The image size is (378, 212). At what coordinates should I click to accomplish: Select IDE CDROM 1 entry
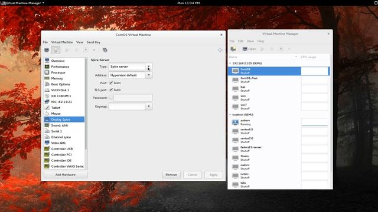pos(64,96)
